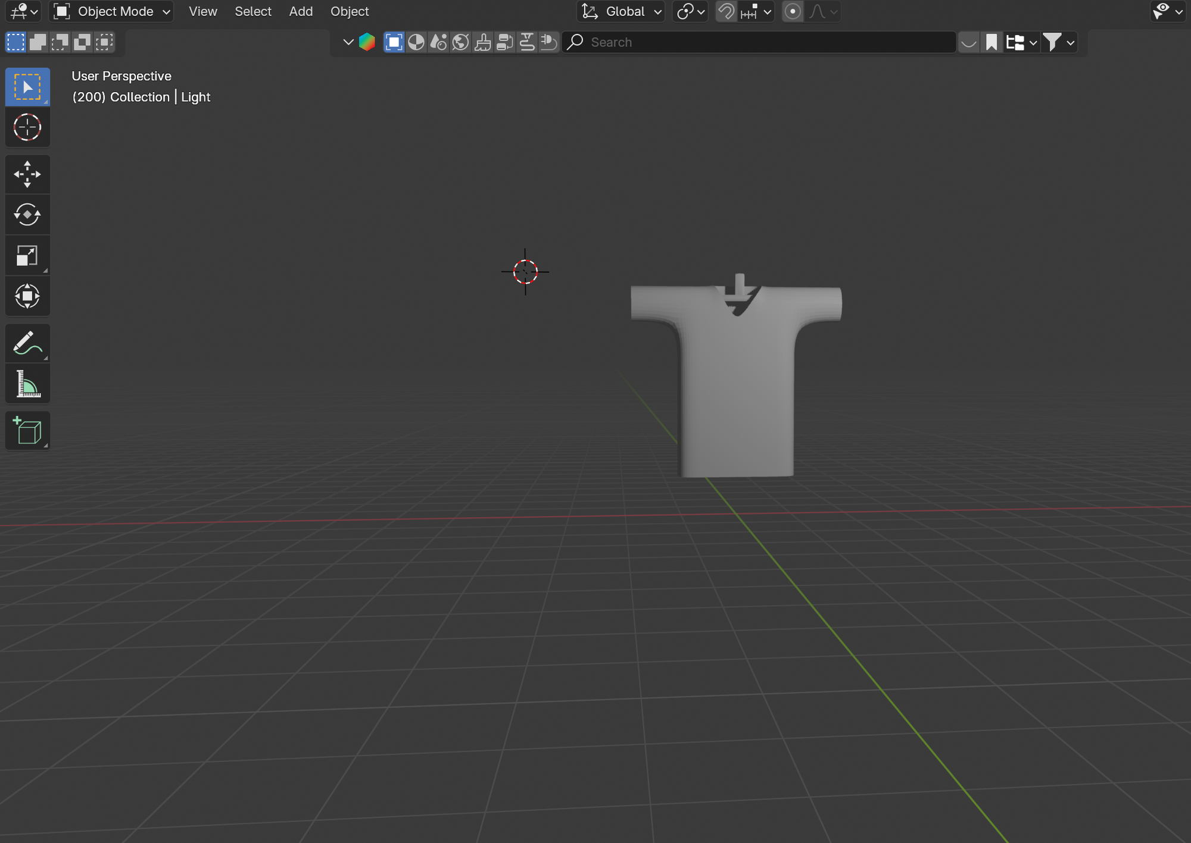
Task: Open the Global orientation dropdown
Action: coord(621,11)
